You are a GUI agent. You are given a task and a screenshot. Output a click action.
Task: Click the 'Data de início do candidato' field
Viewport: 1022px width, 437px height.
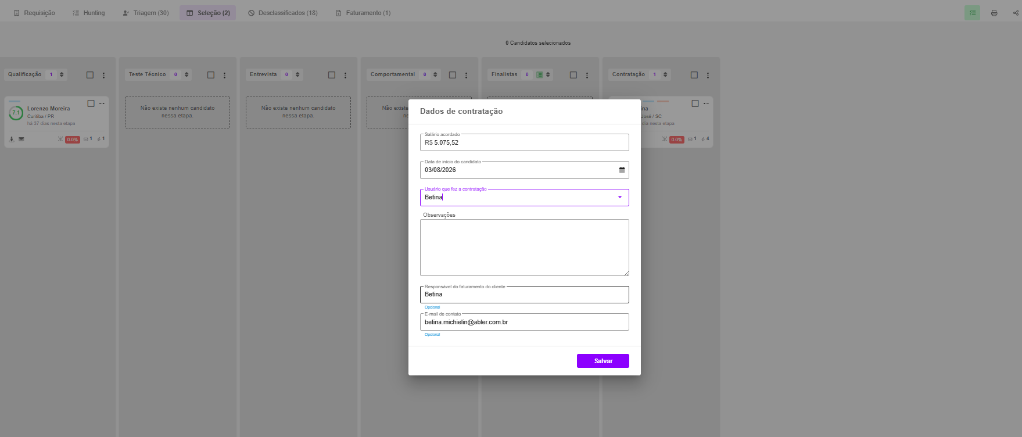(x=525, y=170)
